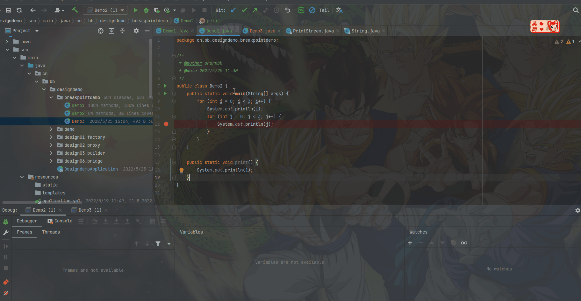Add a new watch with plus icon

[x=410, y=243]
